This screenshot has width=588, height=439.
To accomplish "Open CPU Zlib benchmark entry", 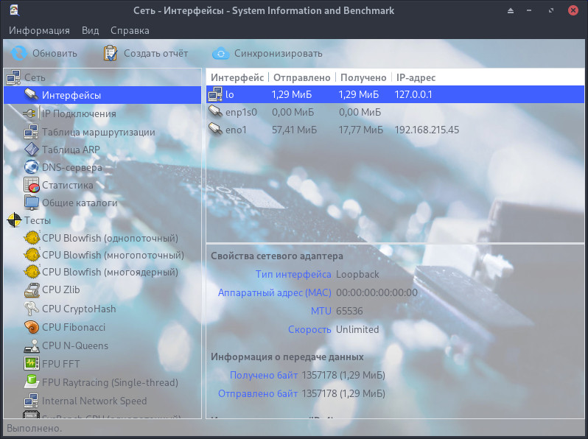I will click(60, 289).
